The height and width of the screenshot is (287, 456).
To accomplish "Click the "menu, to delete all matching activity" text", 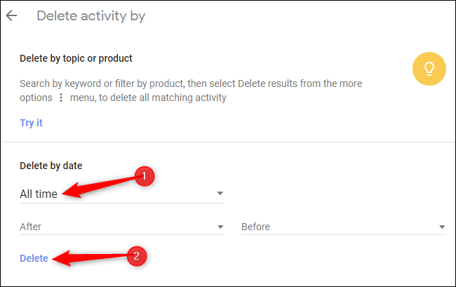I will click(x=148, y=98).
